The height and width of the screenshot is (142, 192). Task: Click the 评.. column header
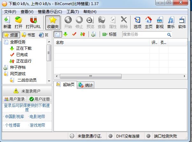[154, 43]
